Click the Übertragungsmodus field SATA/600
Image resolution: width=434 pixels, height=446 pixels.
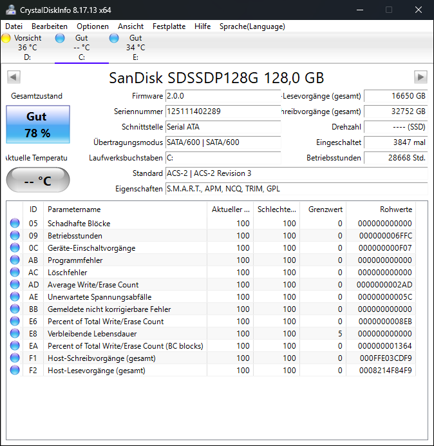[x=223, y=142]
